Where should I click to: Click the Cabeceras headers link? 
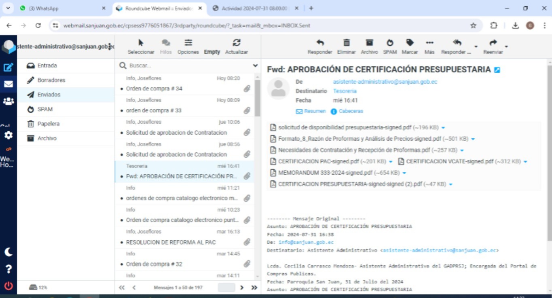tap(350, 111)
